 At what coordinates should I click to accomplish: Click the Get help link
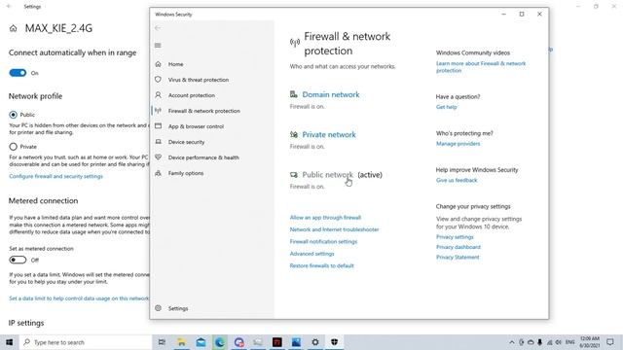click(x=446, y=107)
